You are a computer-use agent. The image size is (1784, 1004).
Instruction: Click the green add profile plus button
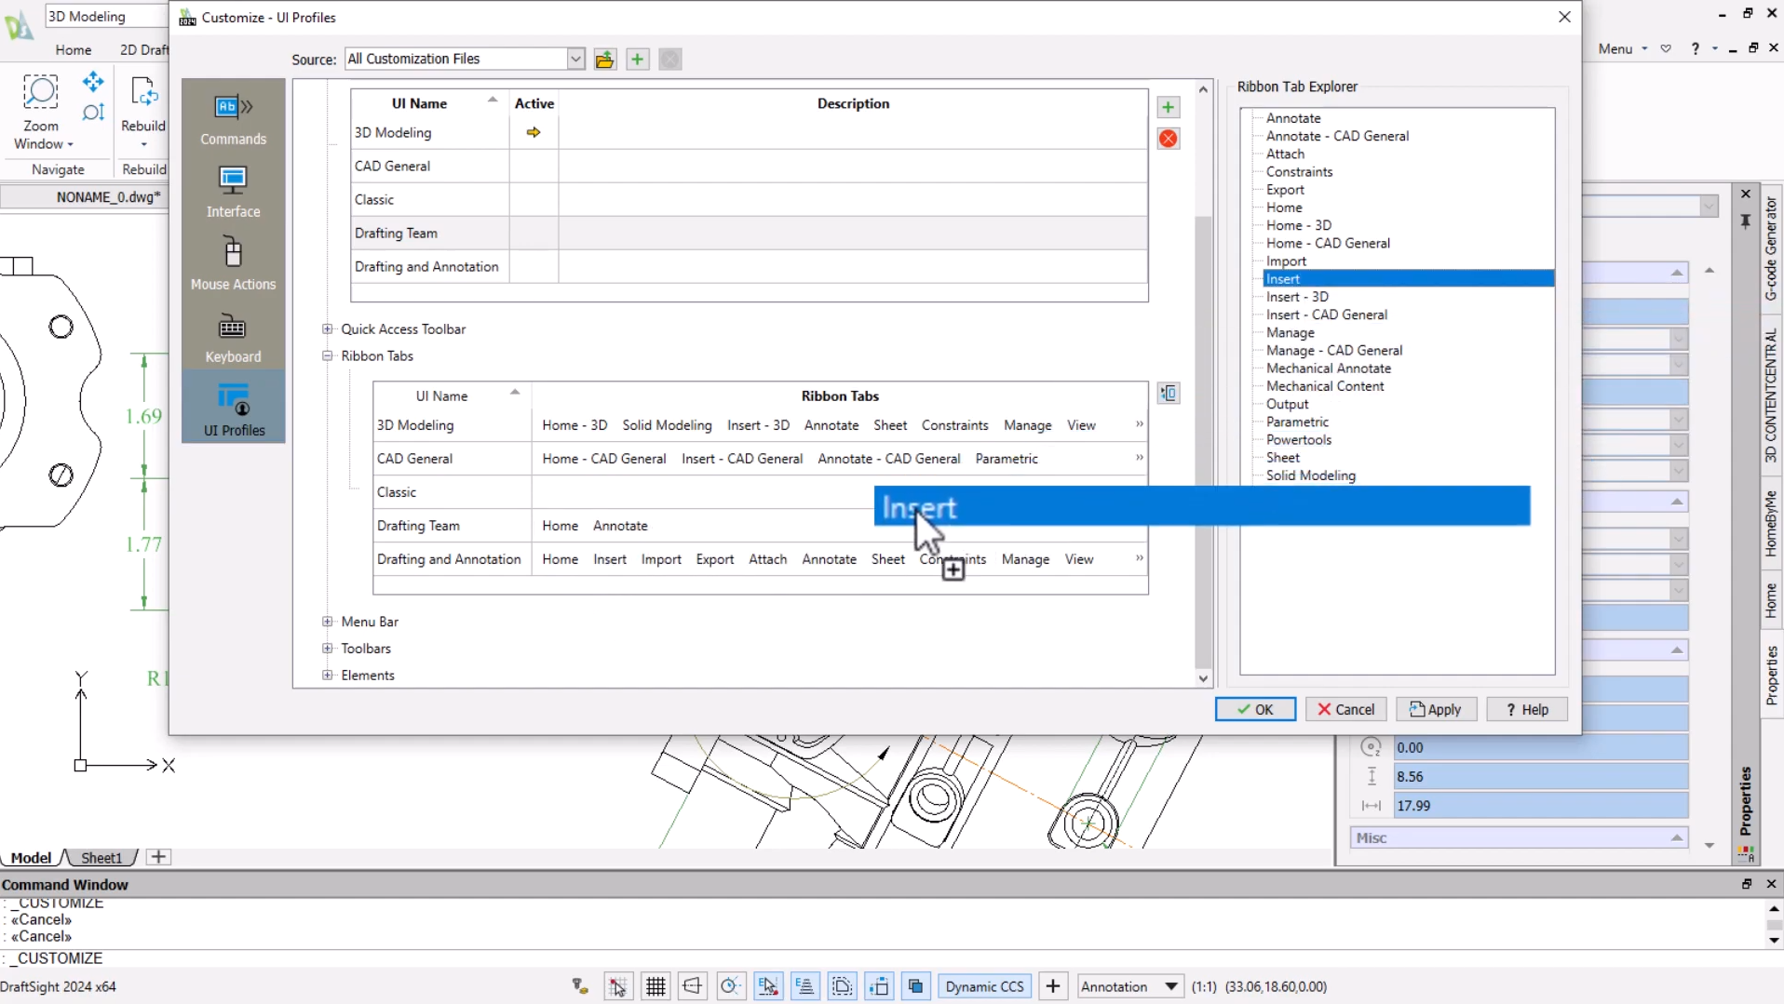point(1168,107)
